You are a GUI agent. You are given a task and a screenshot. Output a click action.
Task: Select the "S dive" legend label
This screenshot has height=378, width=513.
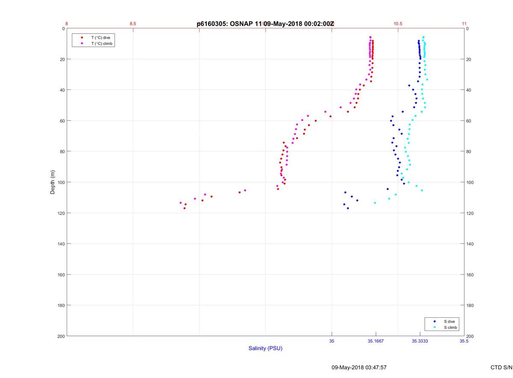coord(449,321)
